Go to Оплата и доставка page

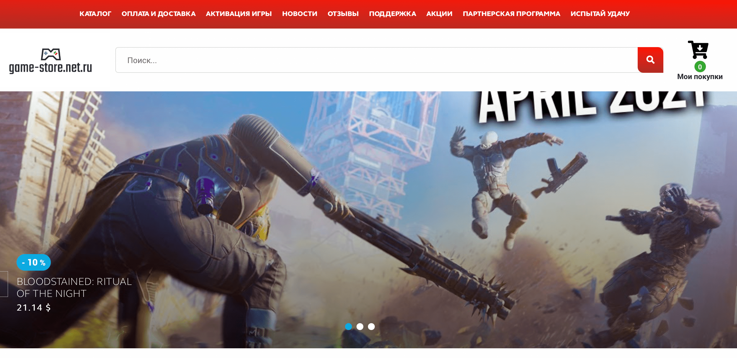point(158,14)
